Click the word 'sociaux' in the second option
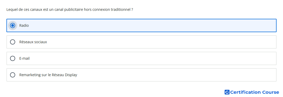Viewport: 283px width, 97px height. pos(41,42)
